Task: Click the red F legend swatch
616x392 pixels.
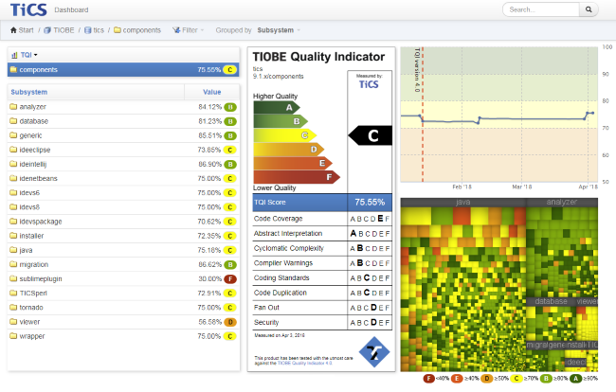Action: (428, 378)
